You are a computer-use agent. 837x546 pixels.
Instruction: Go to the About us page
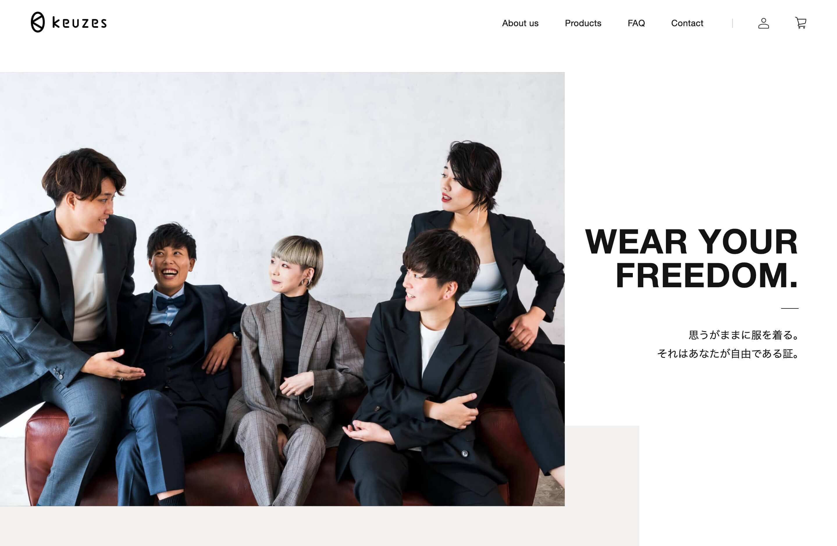520,23
